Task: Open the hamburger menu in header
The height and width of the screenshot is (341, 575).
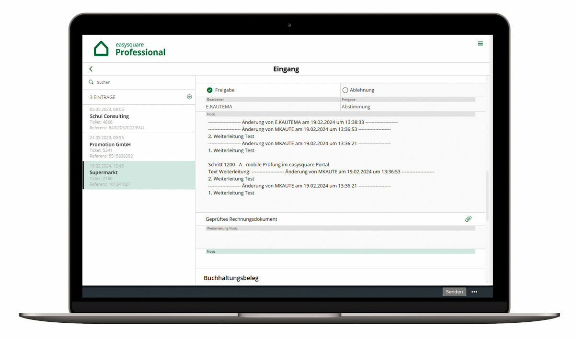Action: pos(480,44)
